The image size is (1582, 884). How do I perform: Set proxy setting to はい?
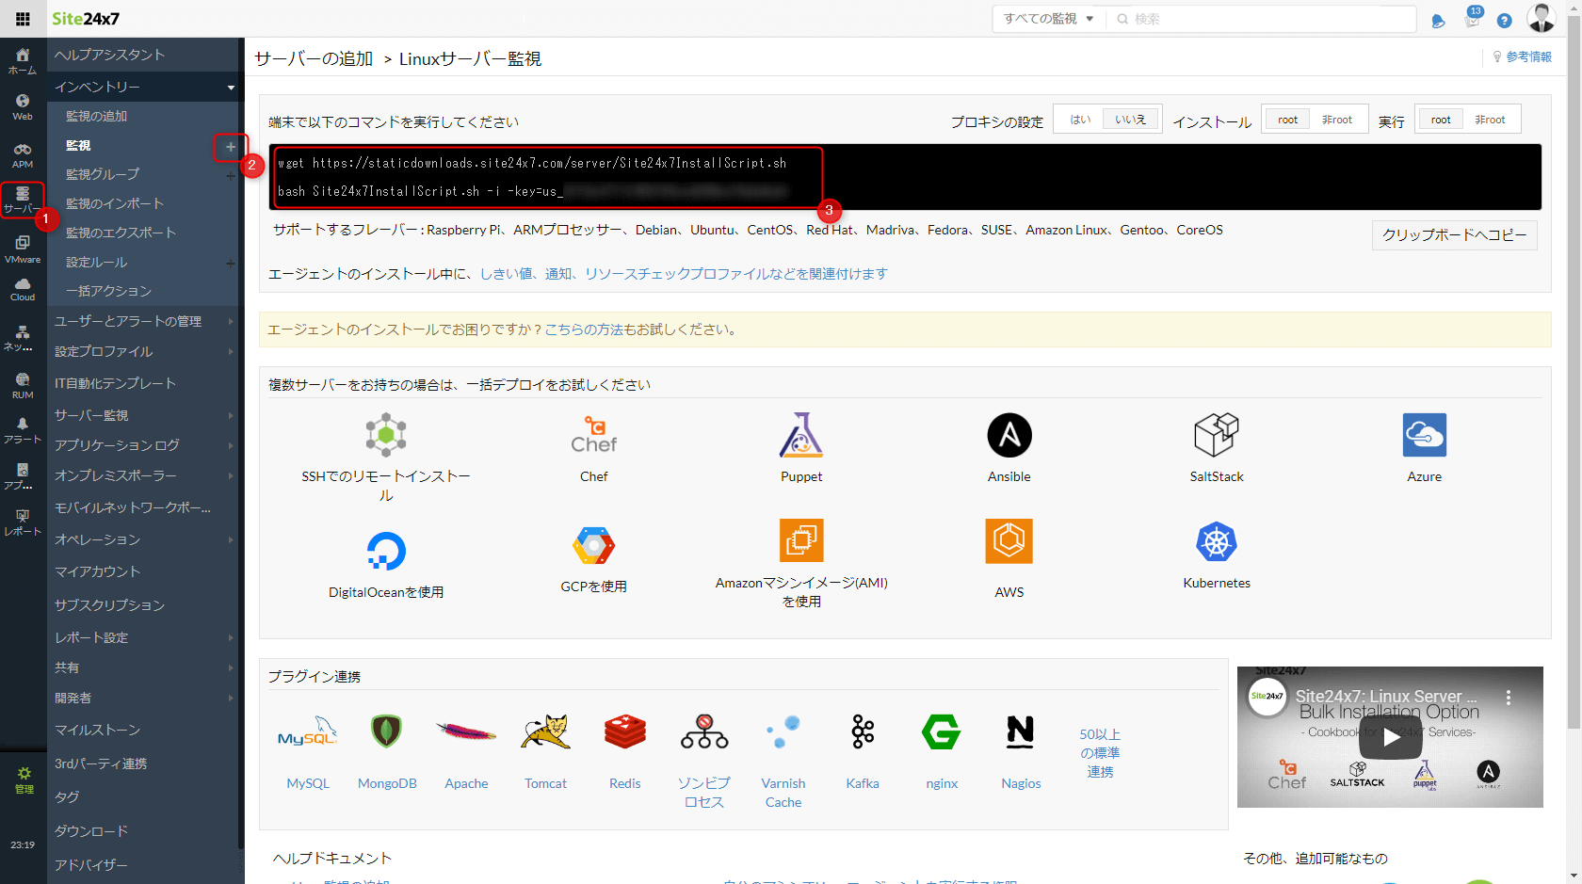1080,120
